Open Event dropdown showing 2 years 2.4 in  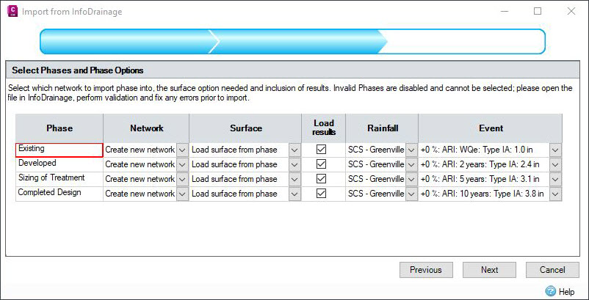click(555, 164)
